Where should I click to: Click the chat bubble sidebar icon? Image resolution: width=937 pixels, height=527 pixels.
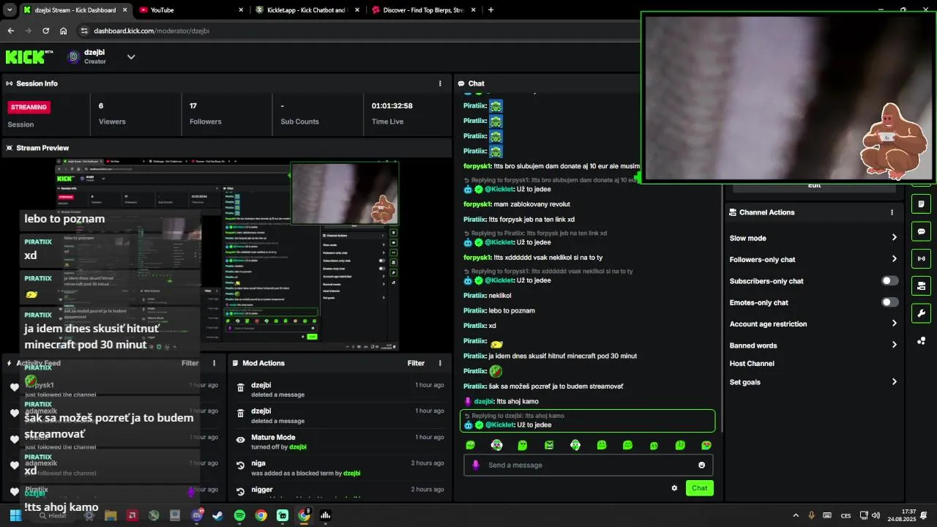pyautogui.click(x=921, y=231)
